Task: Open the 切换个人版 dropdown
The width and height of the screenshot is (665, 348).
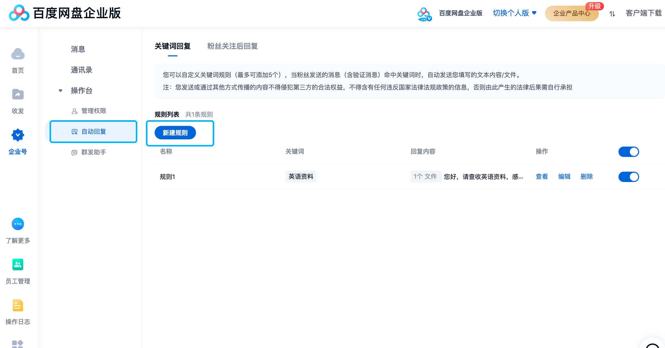Action: click(x=515, y=13)
